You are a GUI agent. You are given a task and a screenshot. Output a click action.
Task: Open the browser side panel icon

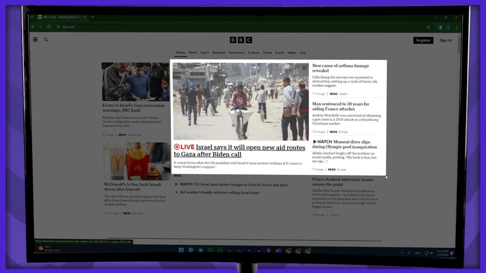440,28
